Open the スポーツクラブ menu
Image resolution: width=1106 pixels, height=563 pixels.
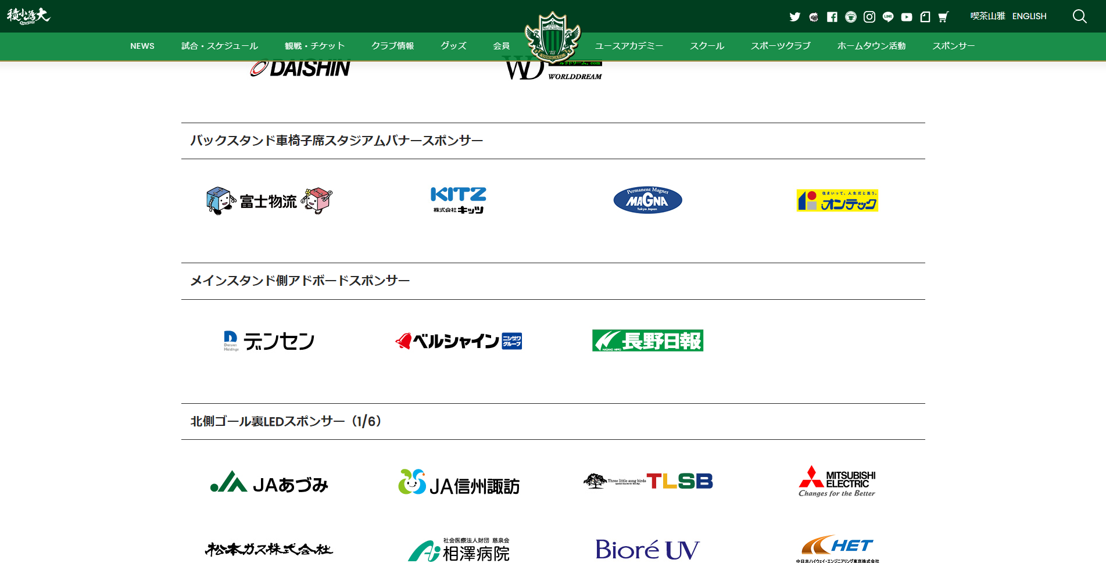781,46
